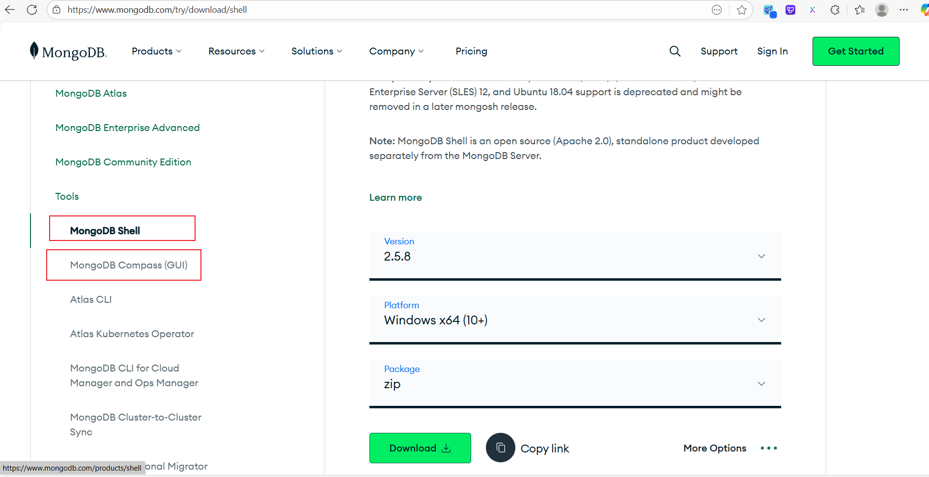Select MongoDB Shell sidebar item
Image resolution: width=929 pixels, height=477 pixels.
click(x=105, y=231)
